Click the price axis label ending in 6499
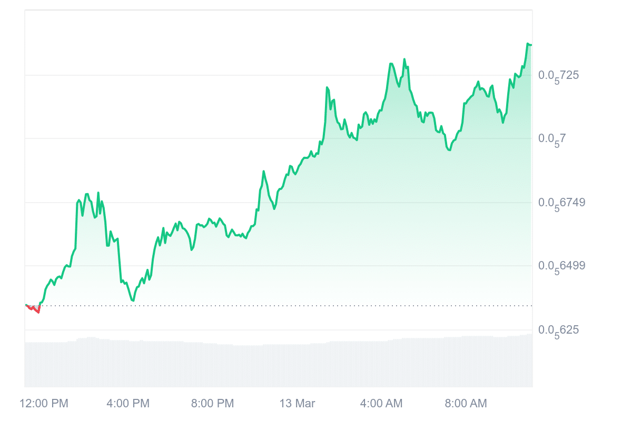Image resolution: width=632 pixels, height=421 pixels. tap(561, 266)
